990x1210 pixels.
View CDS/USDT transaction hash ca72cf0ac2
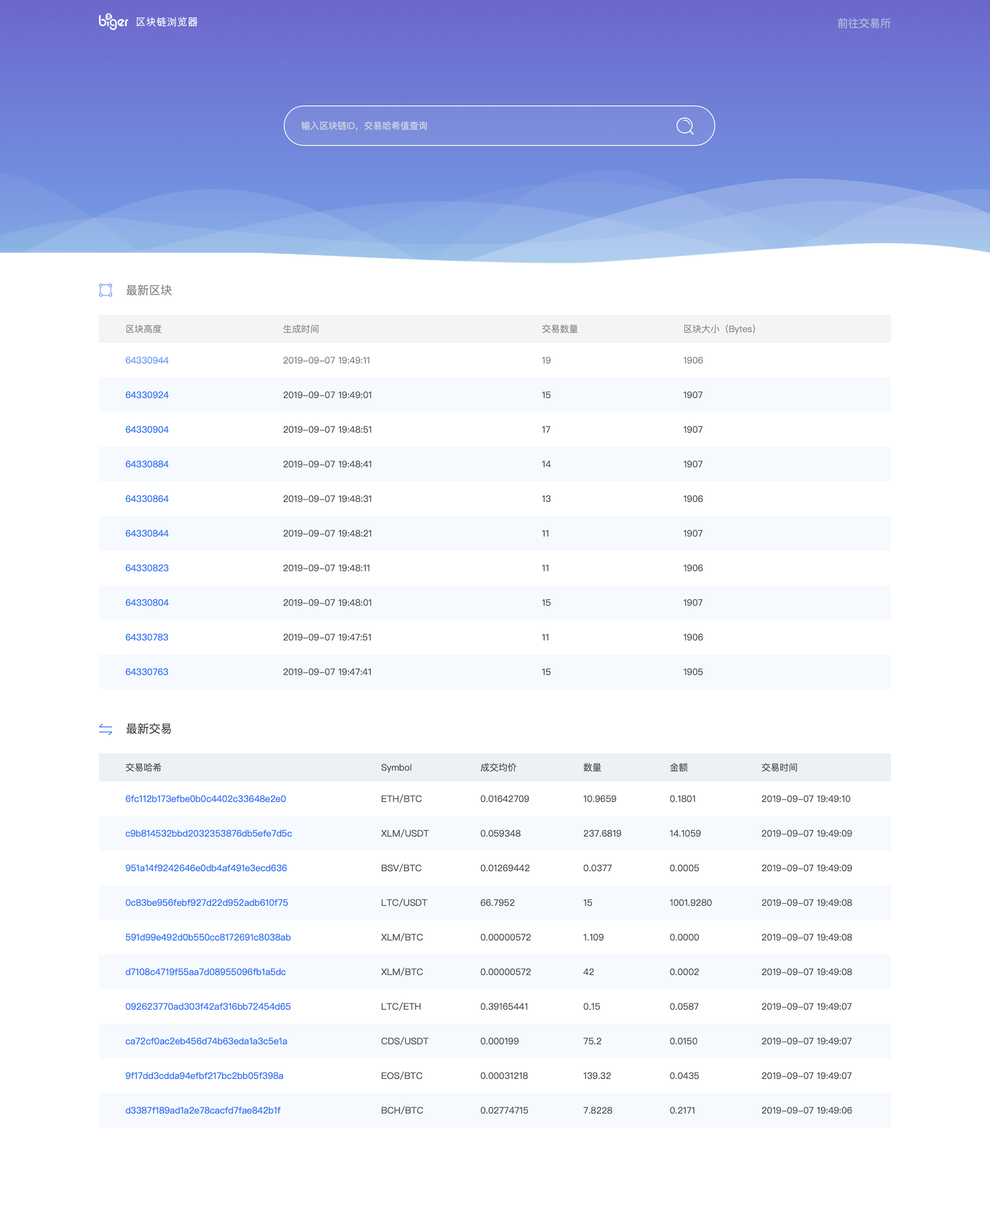206,1041
